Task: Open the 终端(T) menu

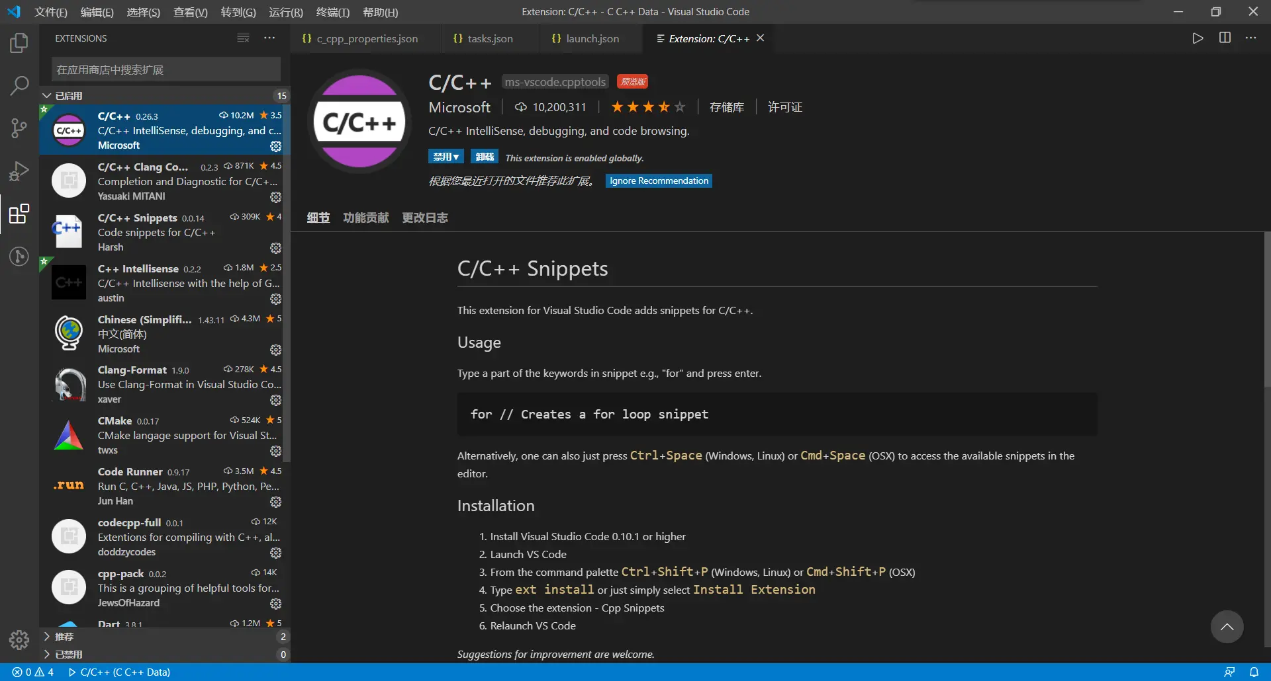Action: click(x=333, y=12)
